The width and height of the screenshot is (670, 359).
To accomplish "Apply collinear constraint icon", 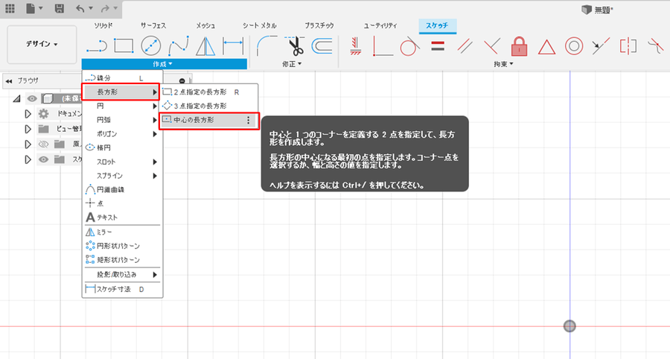I will click(600, 46).
